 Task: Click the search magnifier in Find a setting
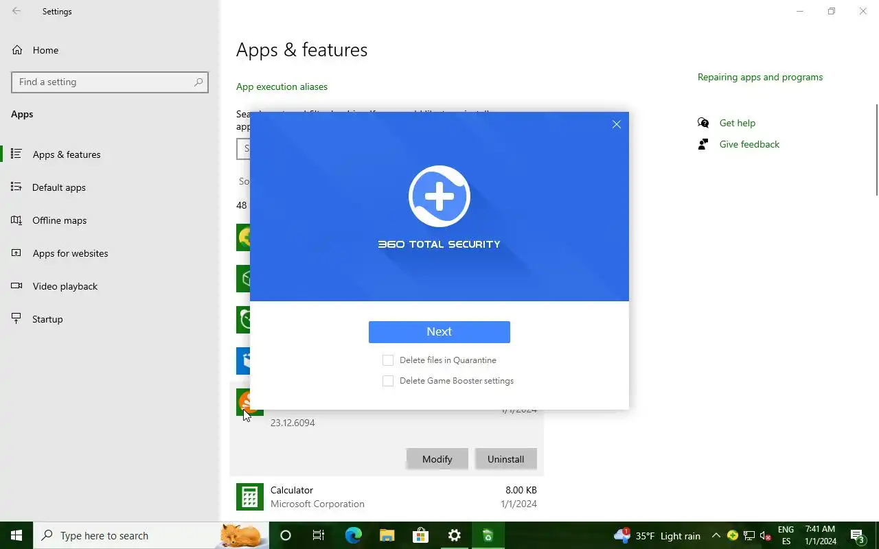pyautogui.click(x=198, y=82)
